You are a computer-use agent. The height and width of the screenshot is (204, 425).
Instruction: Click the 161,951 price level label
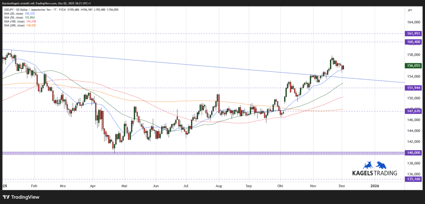coord(414,34)
